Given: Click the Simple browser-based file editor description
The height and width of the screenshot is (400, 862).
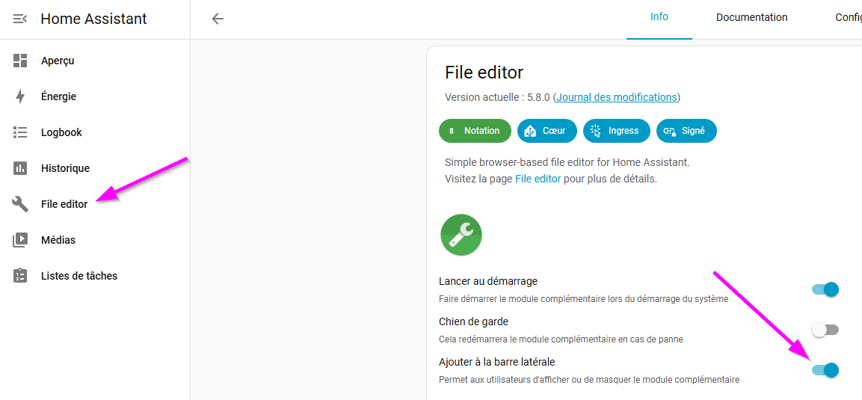Looking at the screenshot, I should (x=567, y=163).
